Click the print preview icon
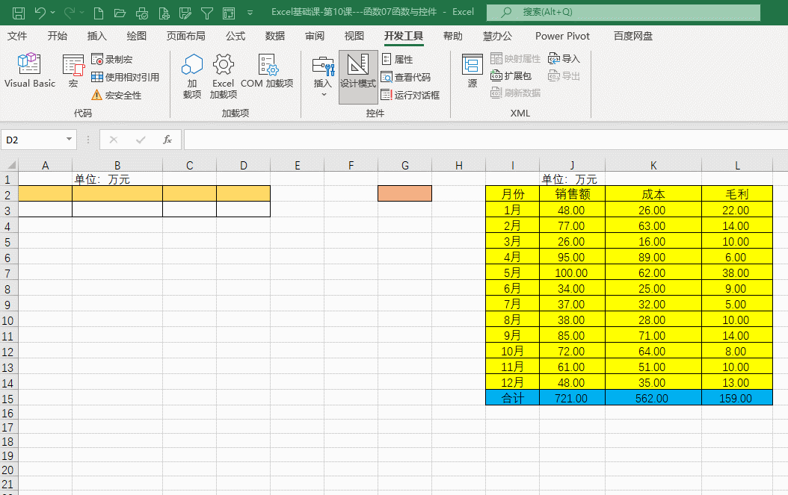This screenshot has height=495, width=788. click(x=142, y=13)
